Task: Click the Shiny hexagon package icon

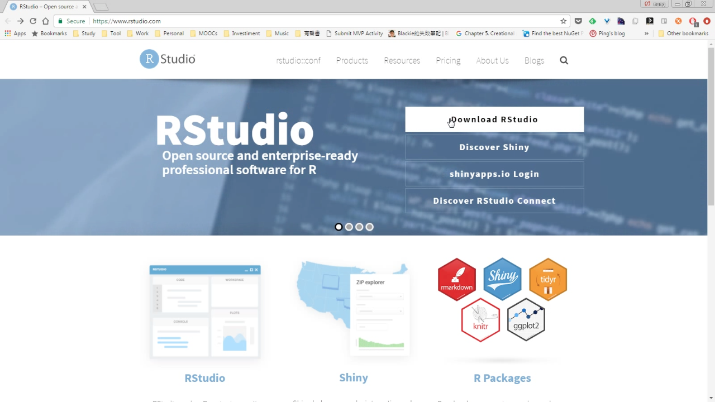Action: coord(503,279)
